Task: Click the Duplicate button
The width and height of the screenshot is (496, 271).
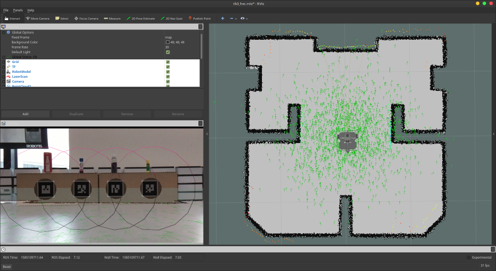Action: tap(76, 114)
